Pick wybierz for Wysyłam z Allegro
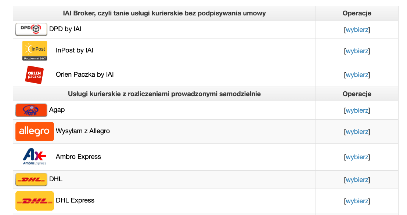This screenshot has width=407, height=215. 357,131
